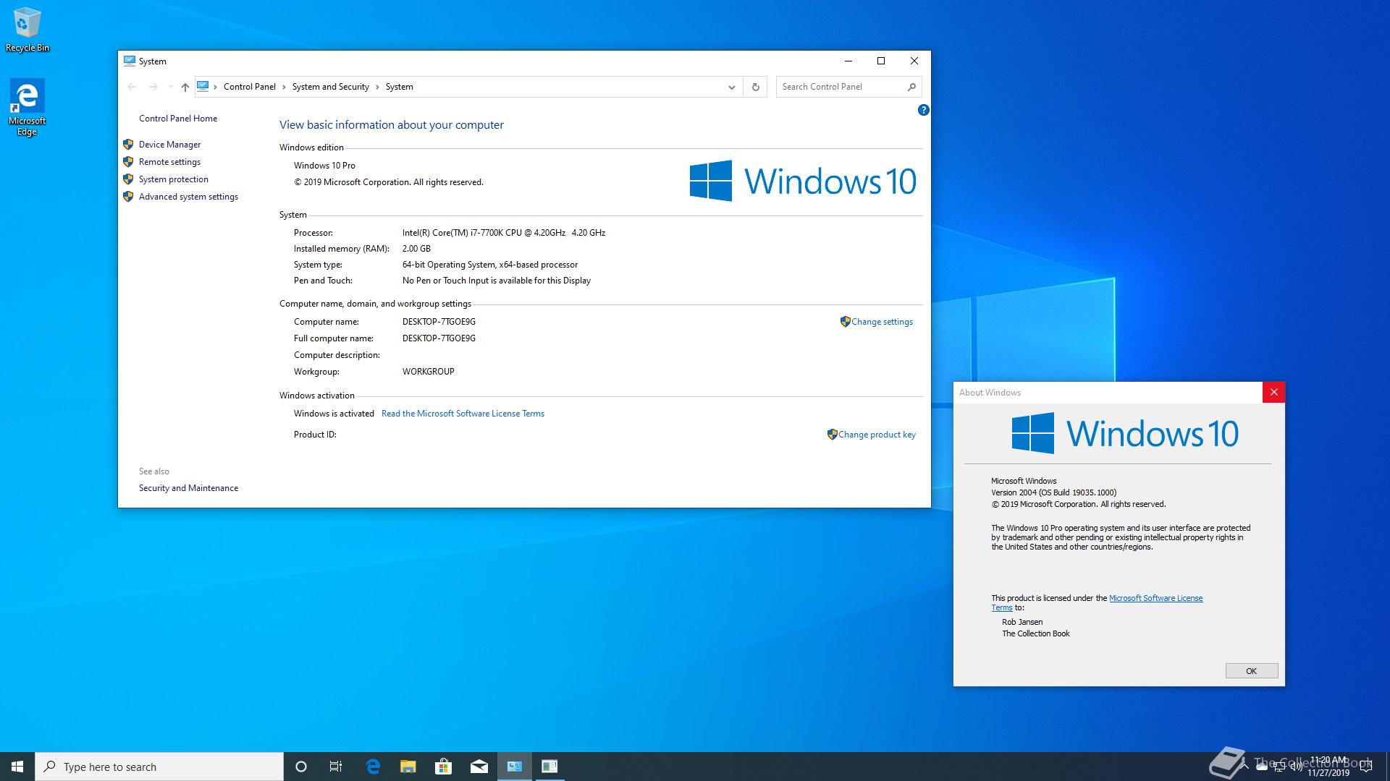This screenshot has height=781, width=1390.
Task: Click the shield icon beside Advanced system settings
Action: [x=128, y=197]
